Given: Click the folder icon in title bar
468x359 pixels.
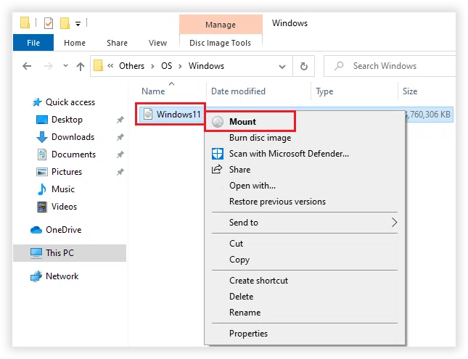Looking at the screenshot, I should [x=25, y=22].
